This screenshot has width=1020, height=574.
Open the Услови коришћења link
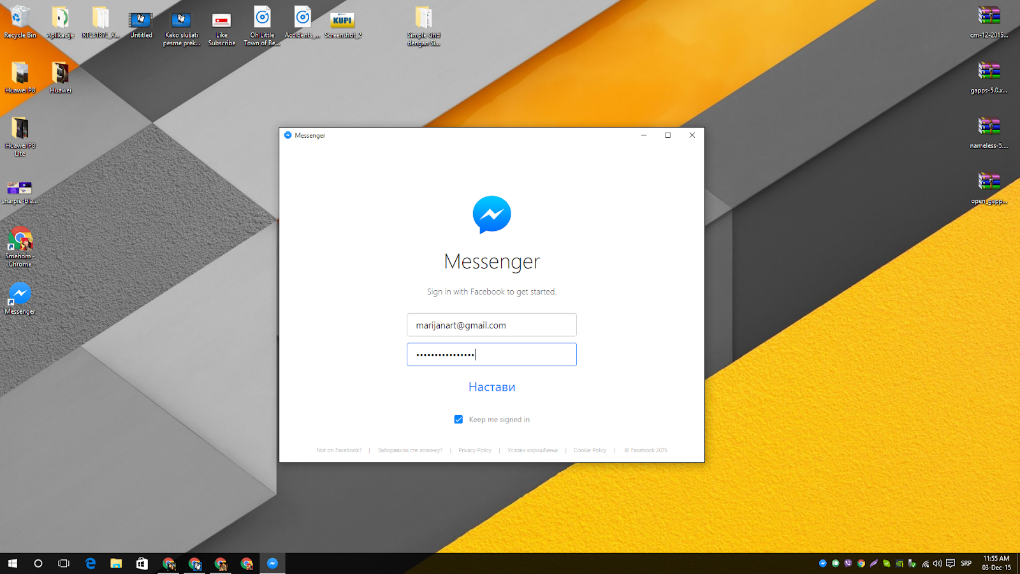[x=532, y=450]
